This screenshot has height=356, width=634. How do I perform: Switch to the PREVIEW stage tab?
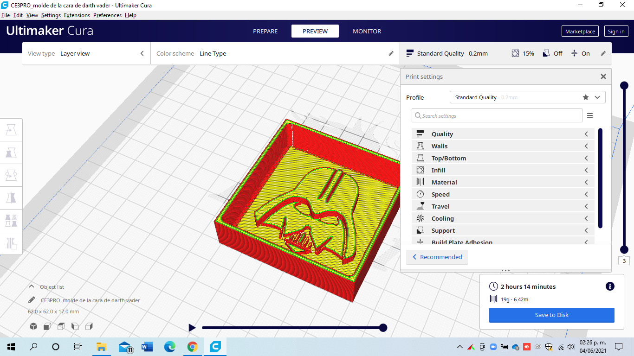pos(315,31)
